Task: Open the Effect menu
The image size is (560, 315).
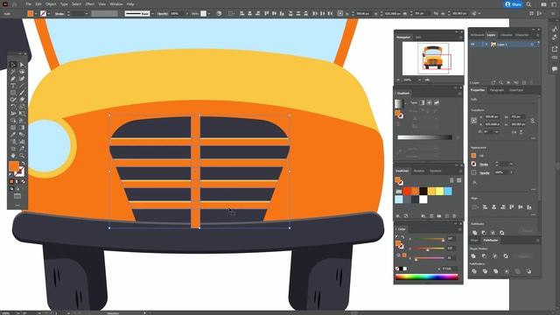Action: click(89, 4)
